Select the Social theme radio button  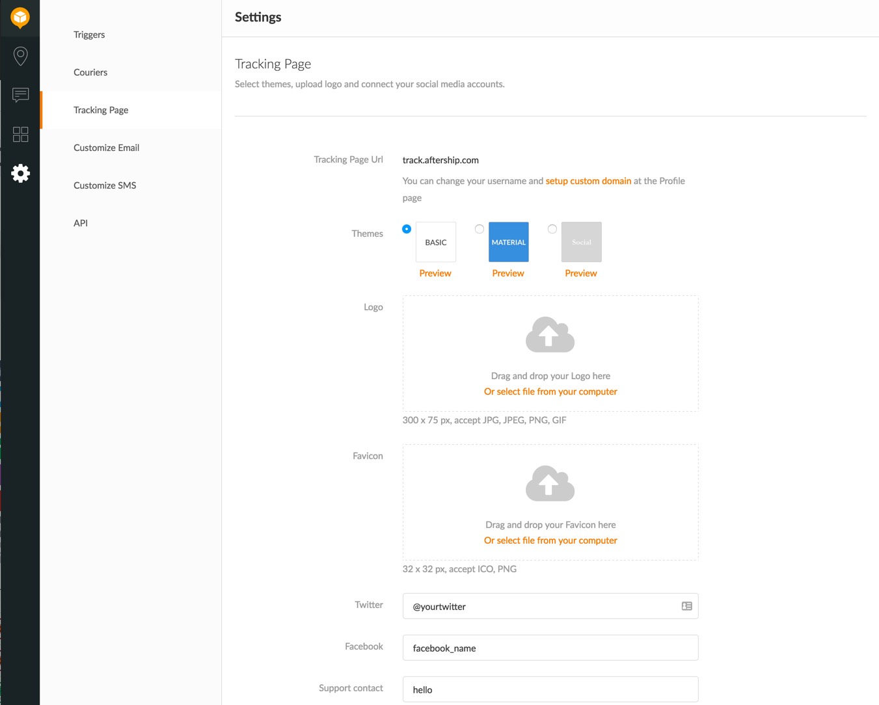click(x=552, y=229)
